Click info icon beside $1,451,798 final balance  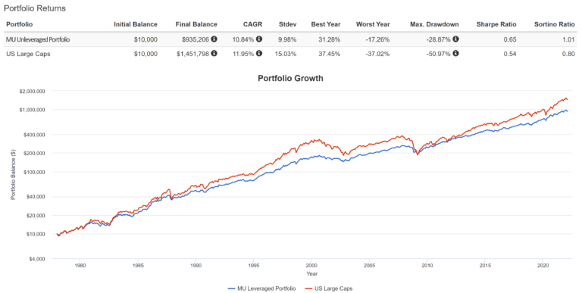pyautogui.click(x=214, y=54)
